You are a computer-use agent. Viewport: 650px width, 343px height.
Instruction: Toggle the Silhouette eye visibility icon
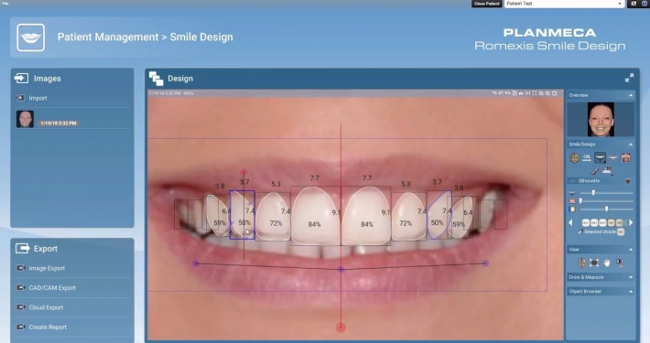pos(573,181)
